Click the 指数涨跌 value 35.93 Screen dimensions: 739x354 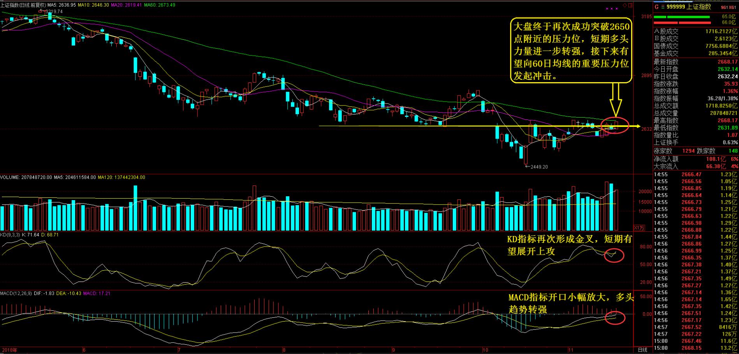coord(731,84)
